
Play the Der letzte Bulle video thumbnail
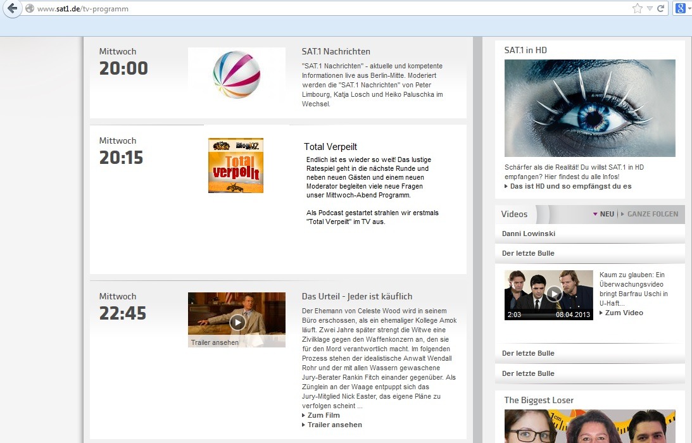pyautogui.click(x=548, y=295)
